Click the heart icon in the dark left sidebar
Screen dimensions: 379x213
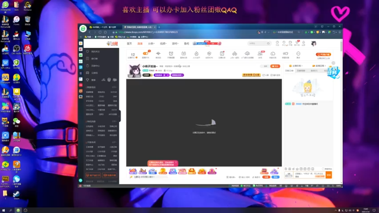[88, 51]
